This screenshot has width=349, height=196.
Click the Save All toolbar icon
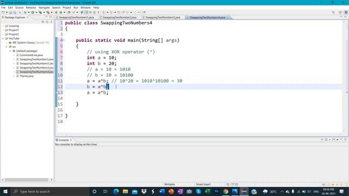pyautogui.click(x=15, y=13)
